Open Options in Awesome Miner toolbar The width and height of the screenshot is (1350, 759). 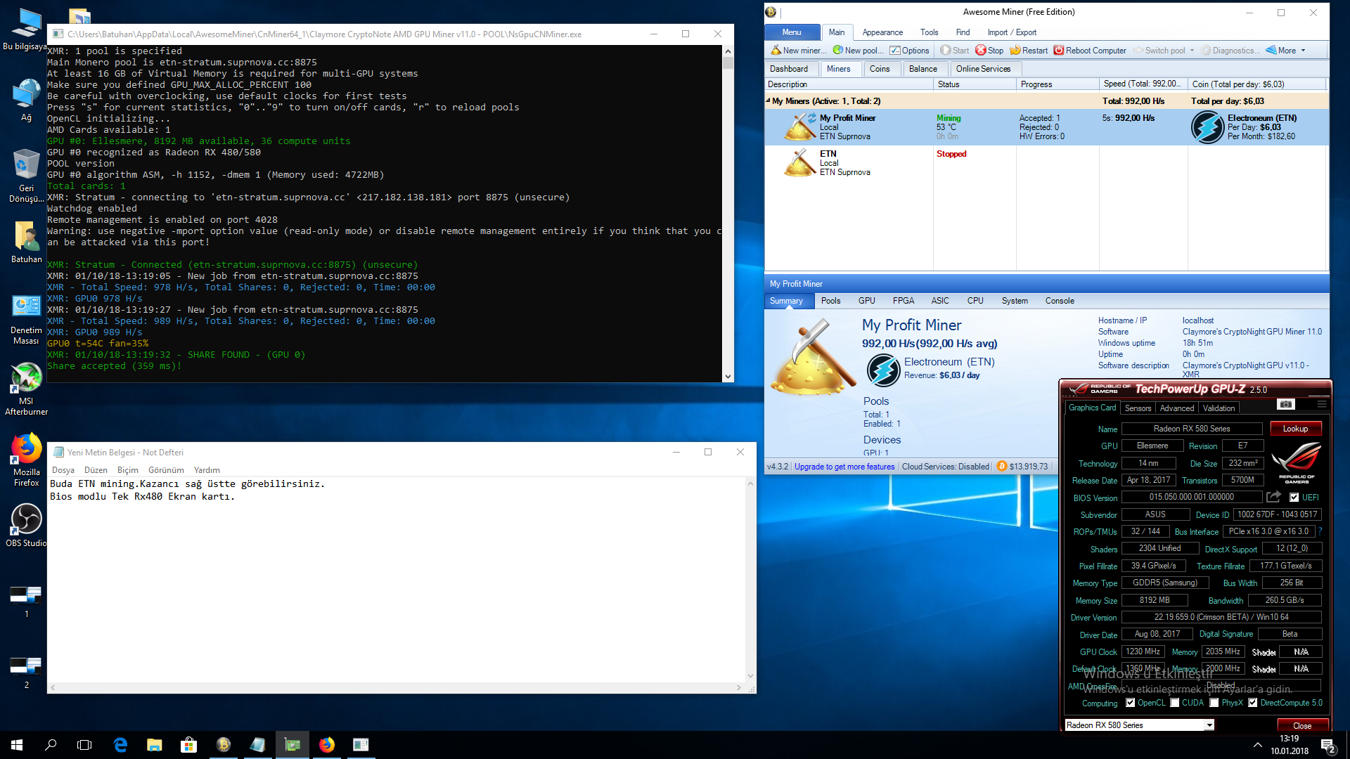pyautogui.click(x=909, y=51)
